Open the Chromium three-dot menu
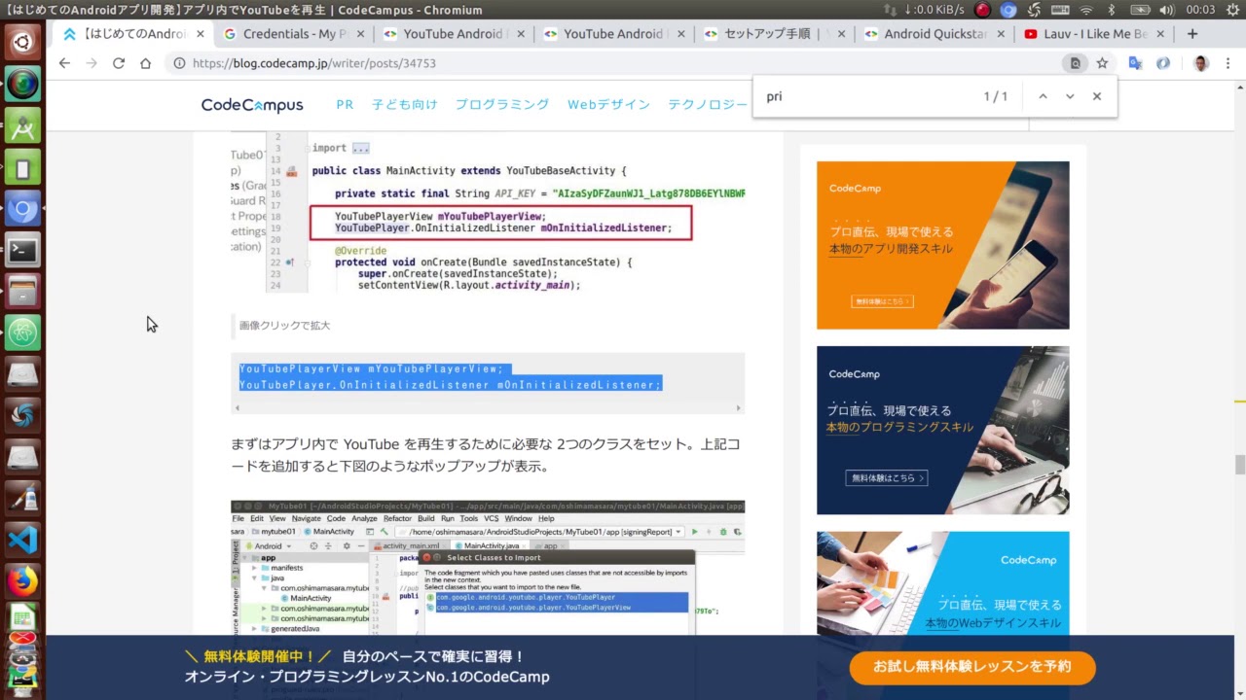 click(1228, 63)
